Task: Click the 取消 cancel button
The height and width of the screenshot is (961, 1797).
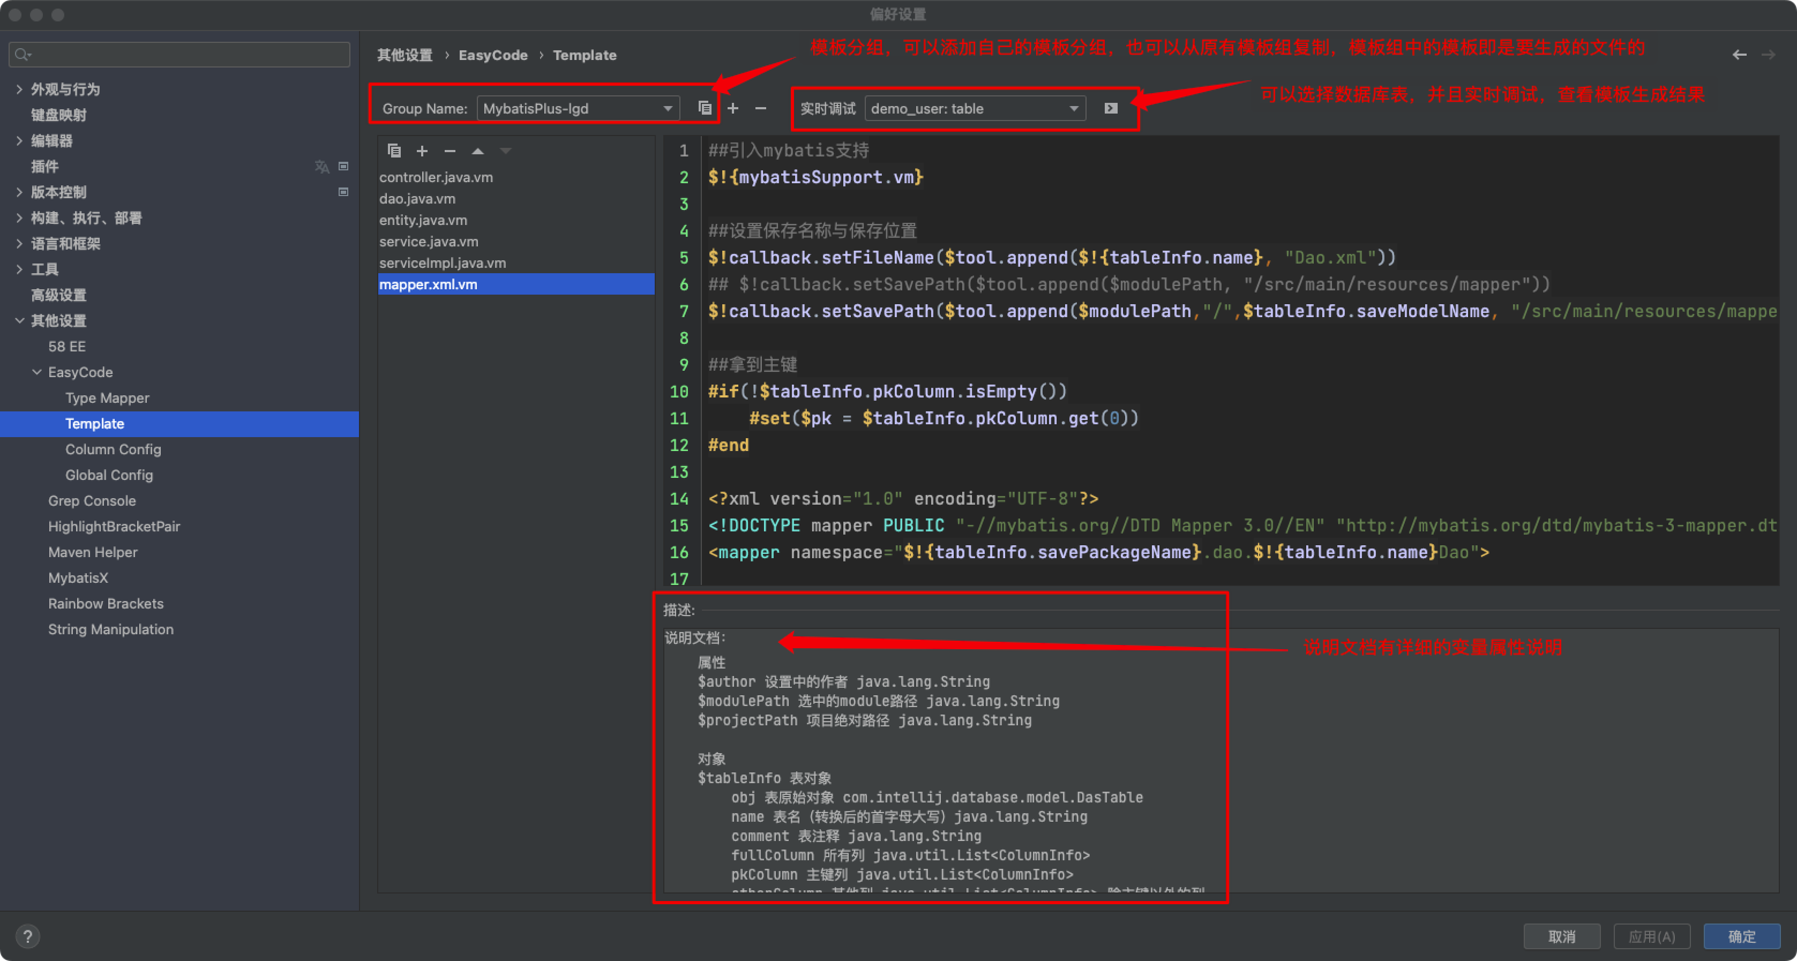Action: pyautogui.click(x=1561, y=936)
